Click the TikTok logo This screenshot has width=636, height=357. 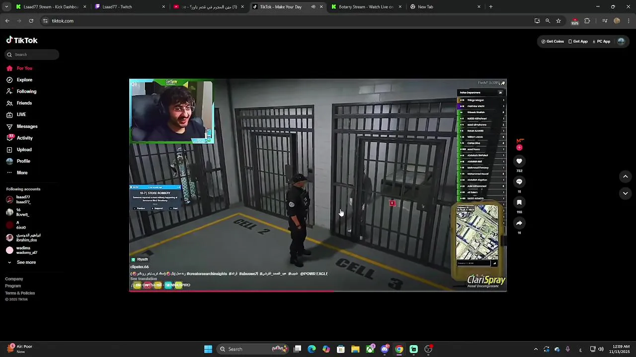tap(22, 40)
